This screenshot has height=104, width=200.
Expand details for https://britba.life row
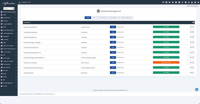191,73
